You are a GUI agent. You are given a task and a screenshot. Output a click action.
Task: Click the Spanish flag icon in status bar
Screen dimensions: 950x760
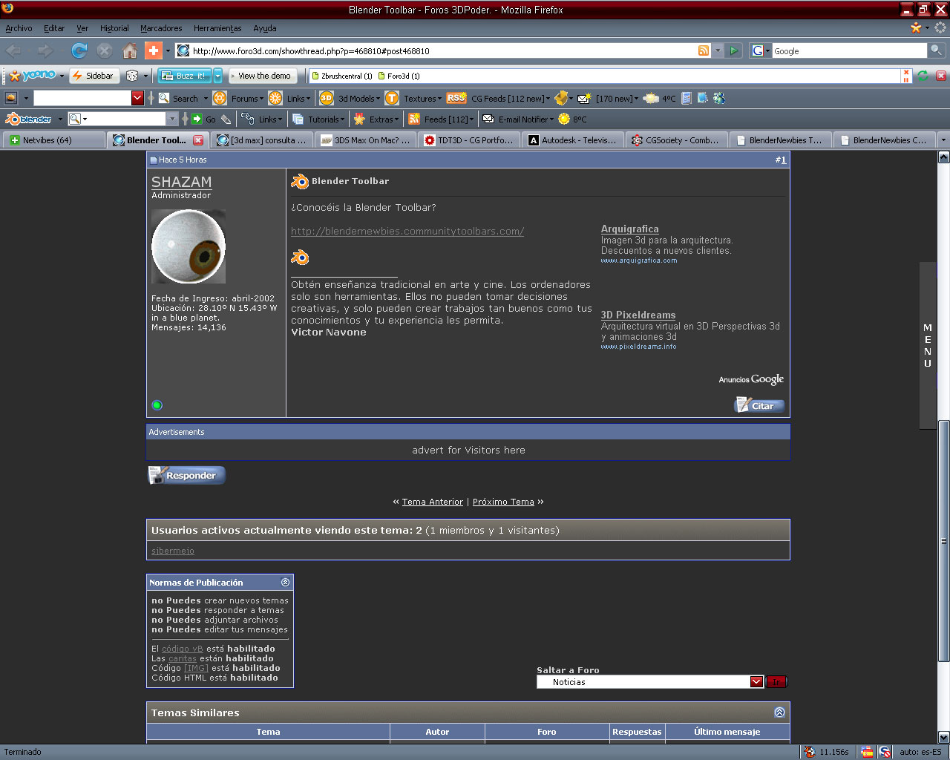867,752
